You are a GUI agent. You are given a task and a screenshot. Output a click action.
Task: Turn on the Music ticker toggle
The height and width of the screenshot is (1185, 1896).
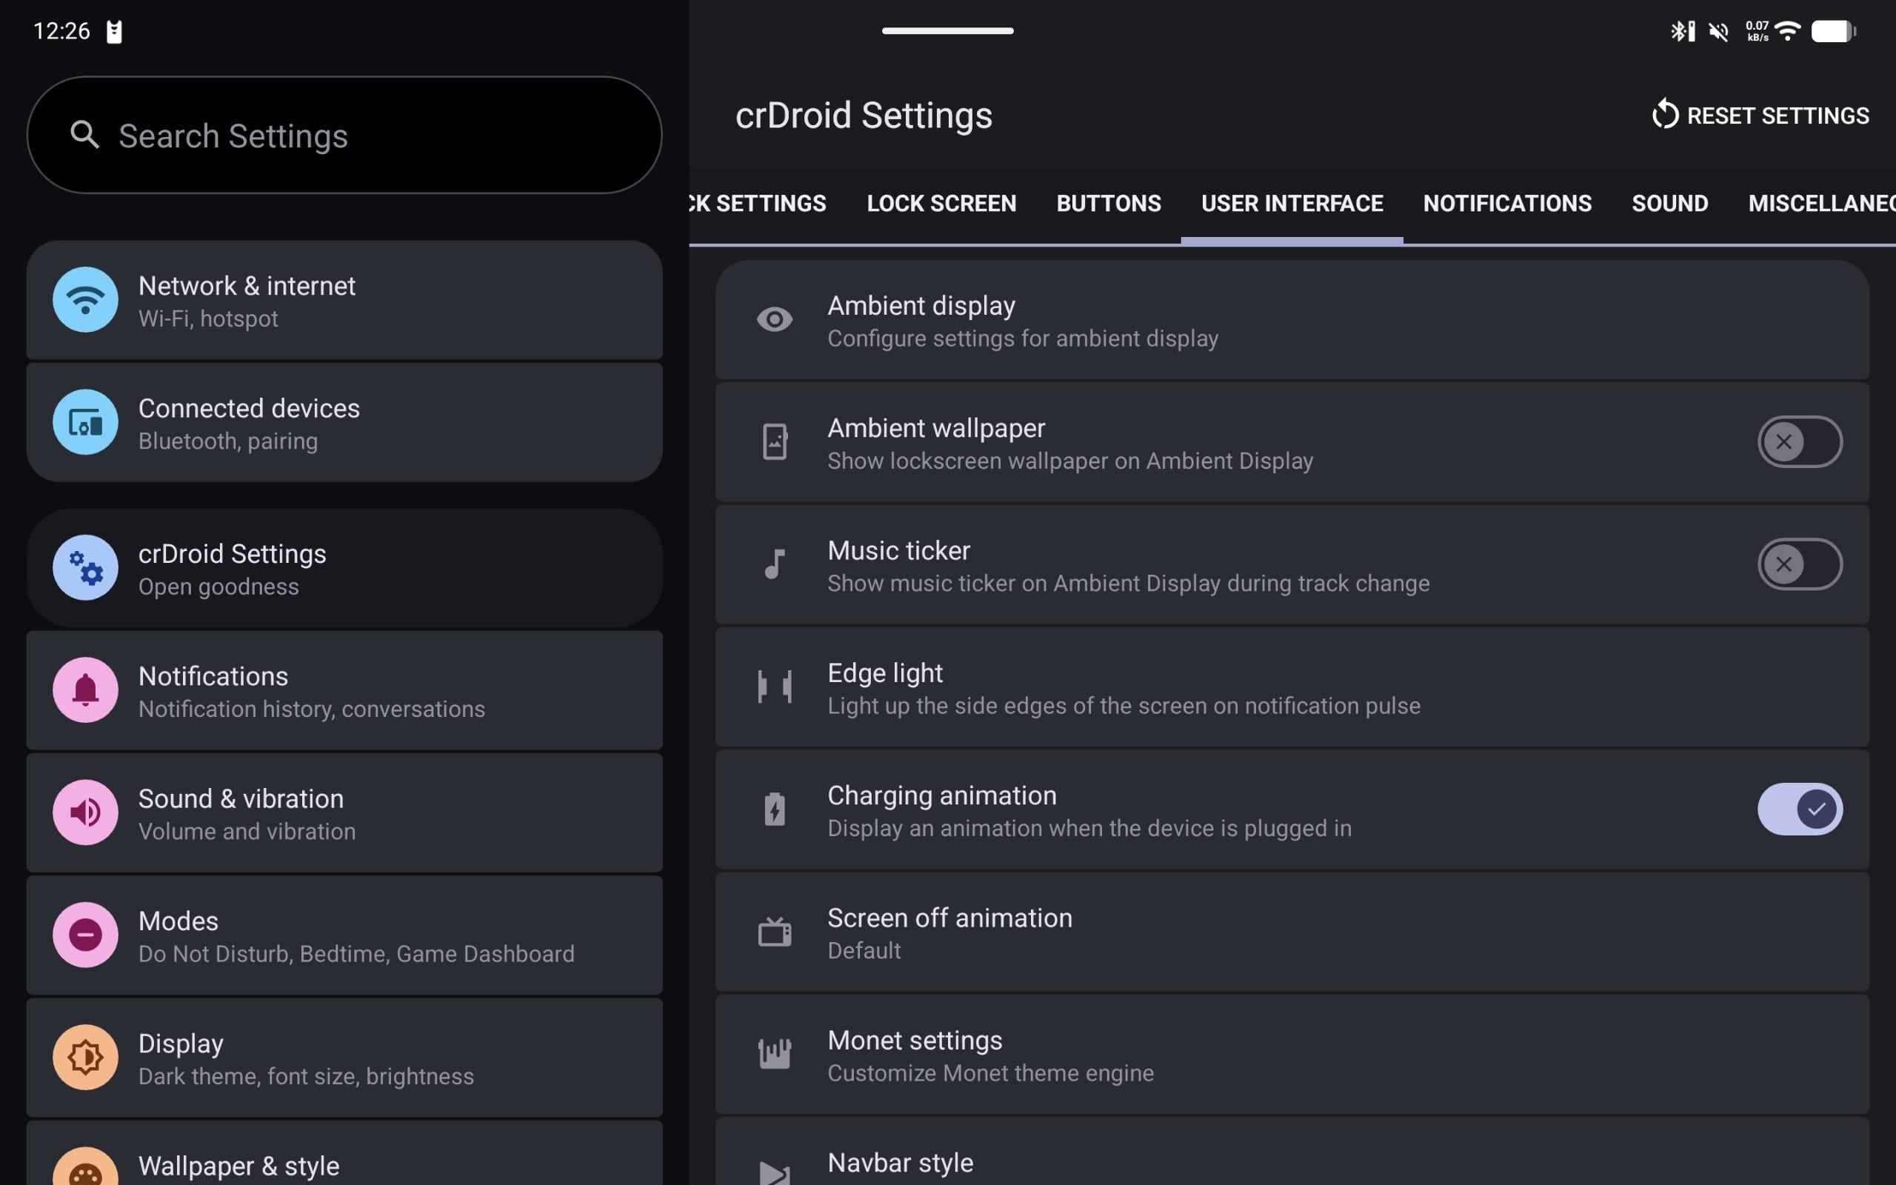point(1799,564)
